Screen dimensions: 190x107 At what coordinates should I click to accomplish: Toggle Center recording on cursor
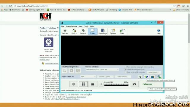[x=125, y=70]
